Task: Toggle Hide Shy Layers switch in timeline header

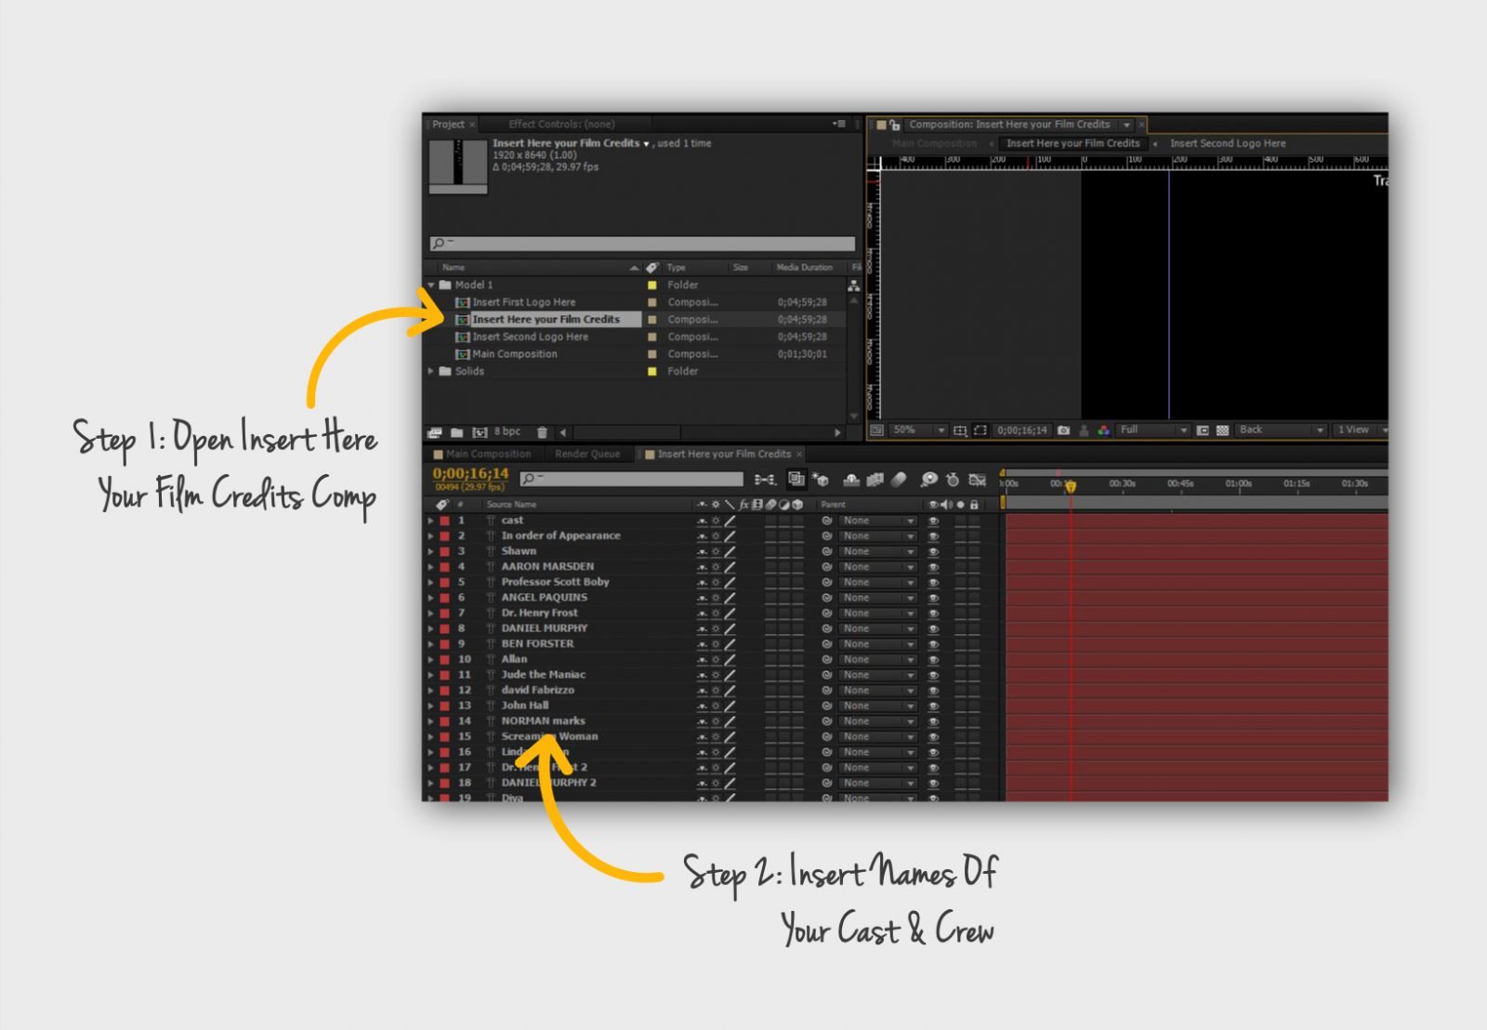Action: pos(851,480)
